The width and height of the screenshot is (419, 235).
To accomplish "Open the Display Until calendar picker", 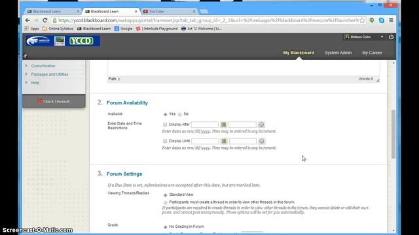I will pos(224,141).
